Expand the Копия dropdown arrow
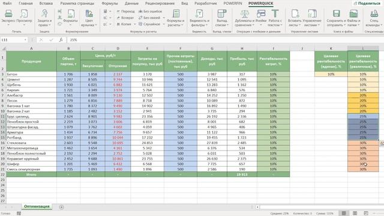 (x=134, y=24)
